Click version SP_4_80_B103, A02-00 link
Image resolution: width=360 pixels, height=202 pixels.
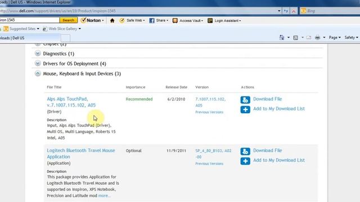tap(213, 154)
